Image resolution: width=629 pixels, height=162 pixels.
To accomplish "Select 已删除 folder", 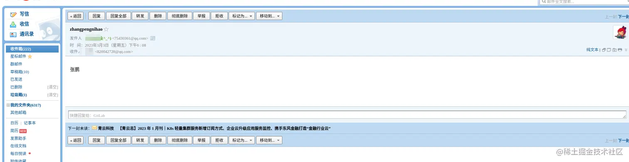I will click(16, 87).
